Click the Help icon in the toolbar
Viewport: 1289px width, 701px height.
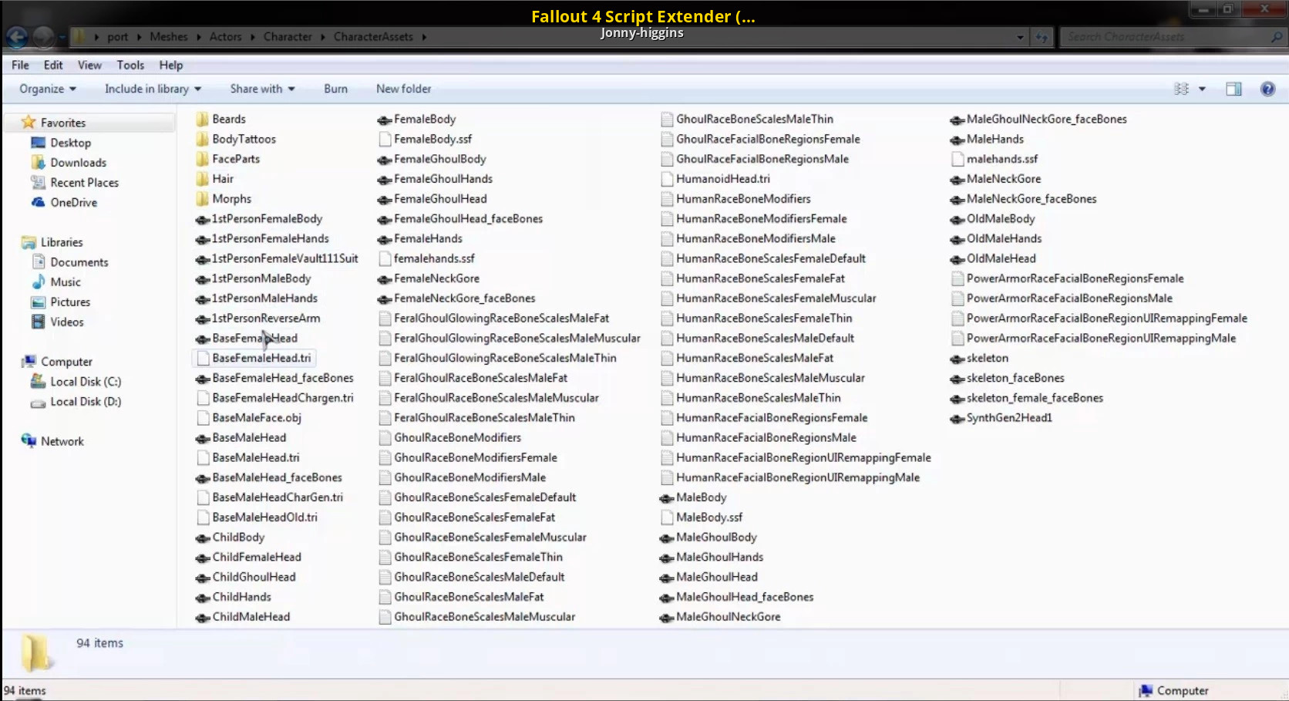tap(1267, 89)
